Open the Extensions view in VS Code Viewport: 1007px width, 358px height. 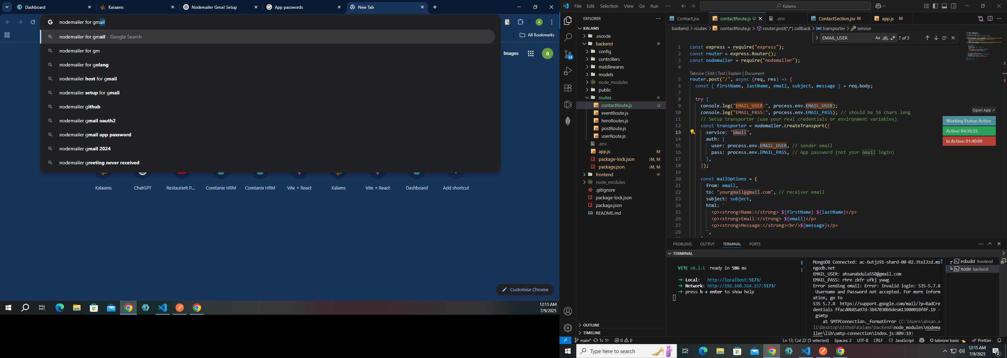click(567, 88)
